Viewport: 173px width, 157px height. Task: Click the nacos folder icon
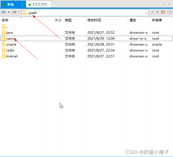pyautogui.click(x=3, y=39)
